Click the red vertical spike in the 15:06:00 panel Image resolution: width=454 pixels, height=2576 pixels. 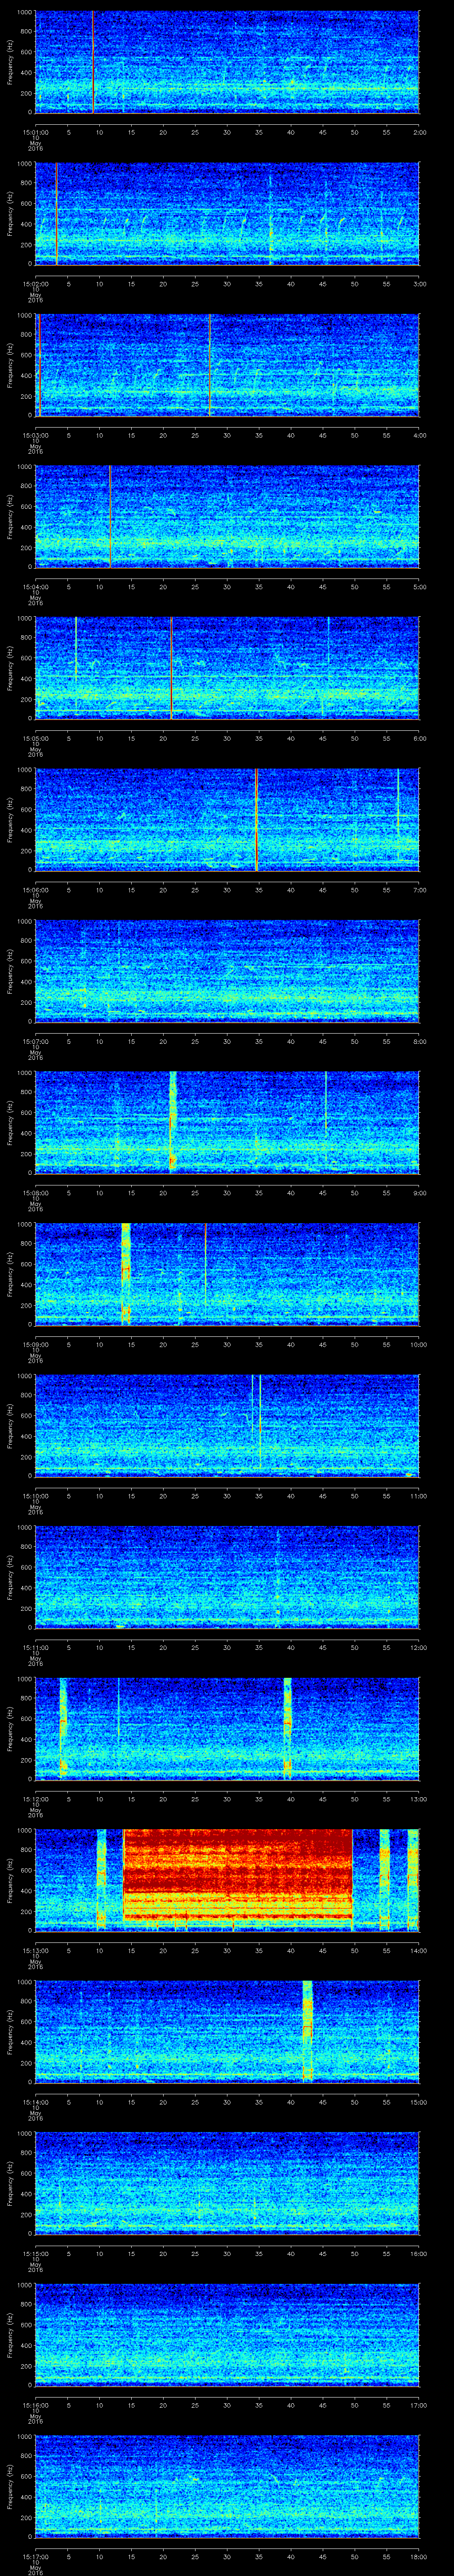click(x=256, y=819)
